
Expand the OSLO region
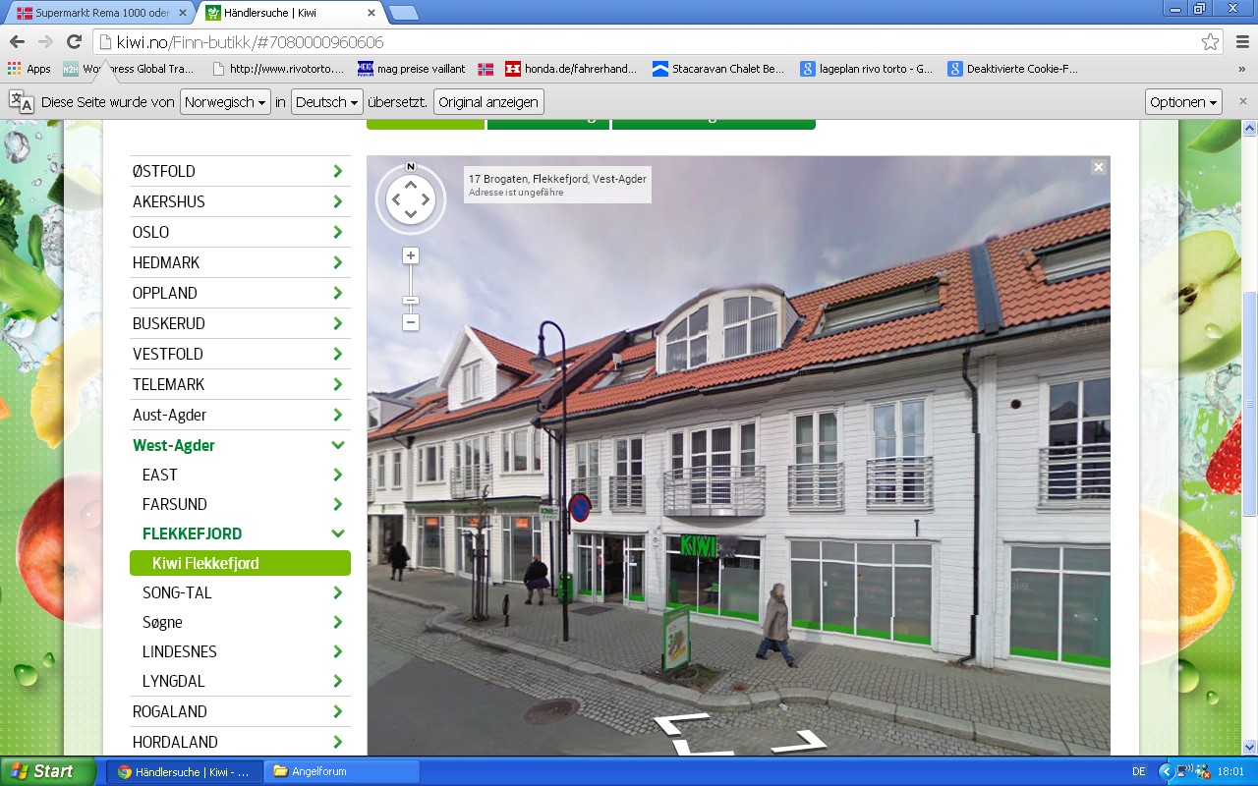pos(240,232)
